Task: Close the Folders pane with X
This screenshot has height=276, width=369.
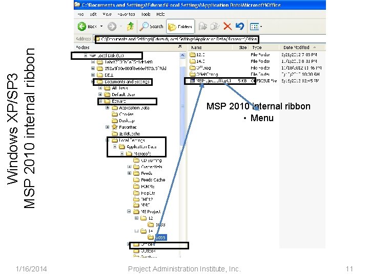Action: click(x=180, y=47)
